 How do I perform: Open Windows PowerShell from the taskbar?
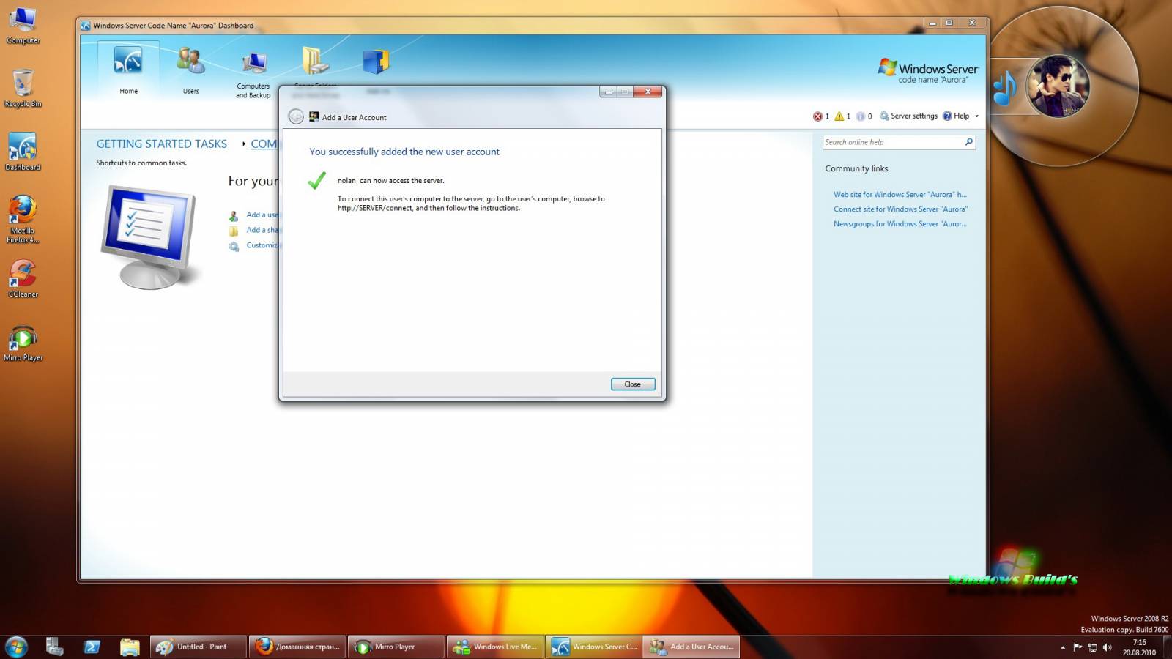click(92, 647)
